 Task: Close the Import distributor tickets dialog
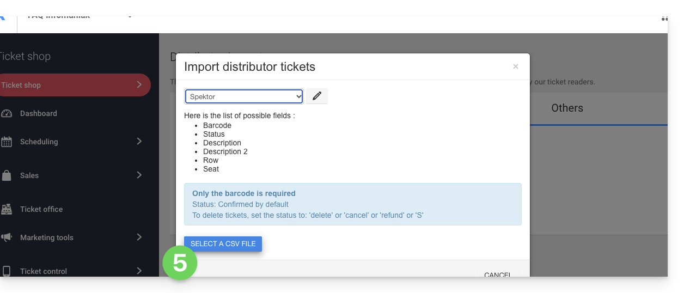point(516,66)
